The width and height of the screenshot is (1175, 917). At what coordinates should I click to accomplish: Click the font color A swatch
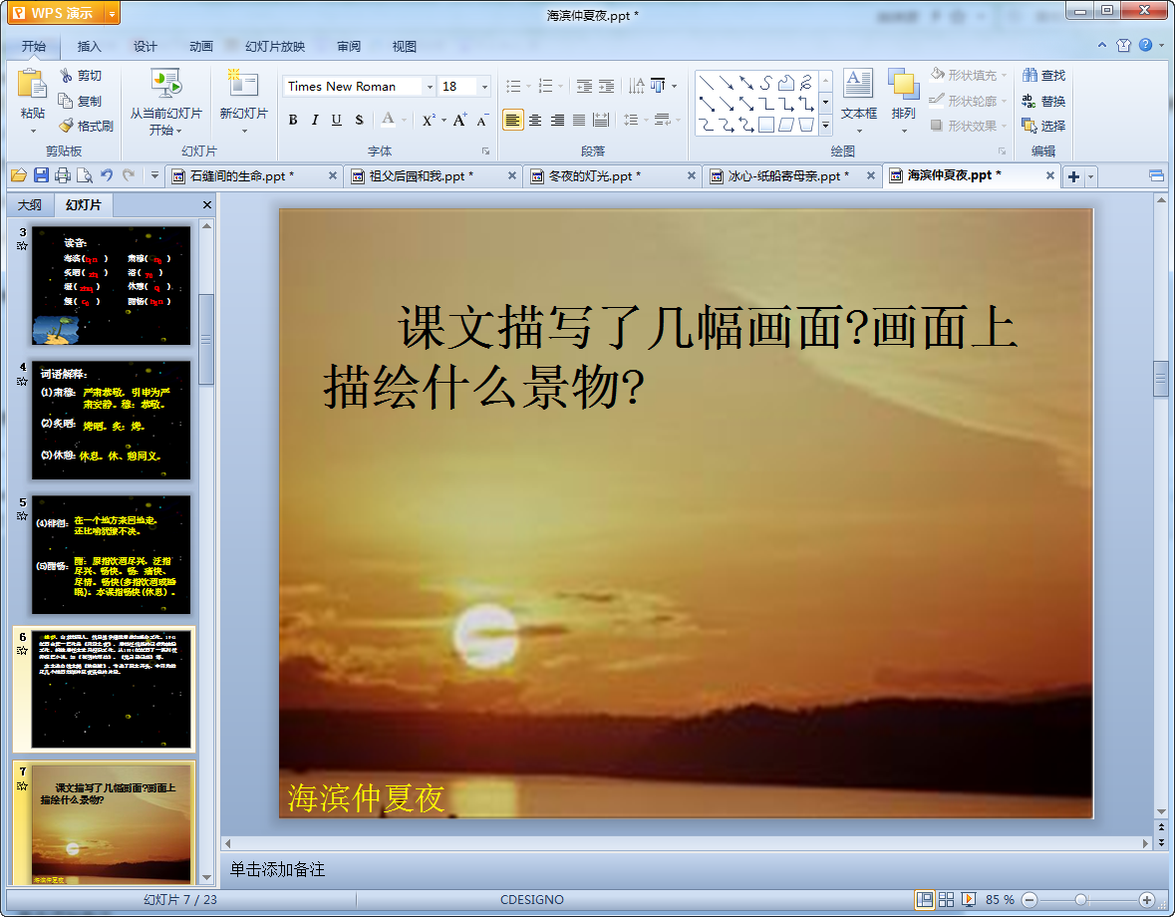pos(388,120)
